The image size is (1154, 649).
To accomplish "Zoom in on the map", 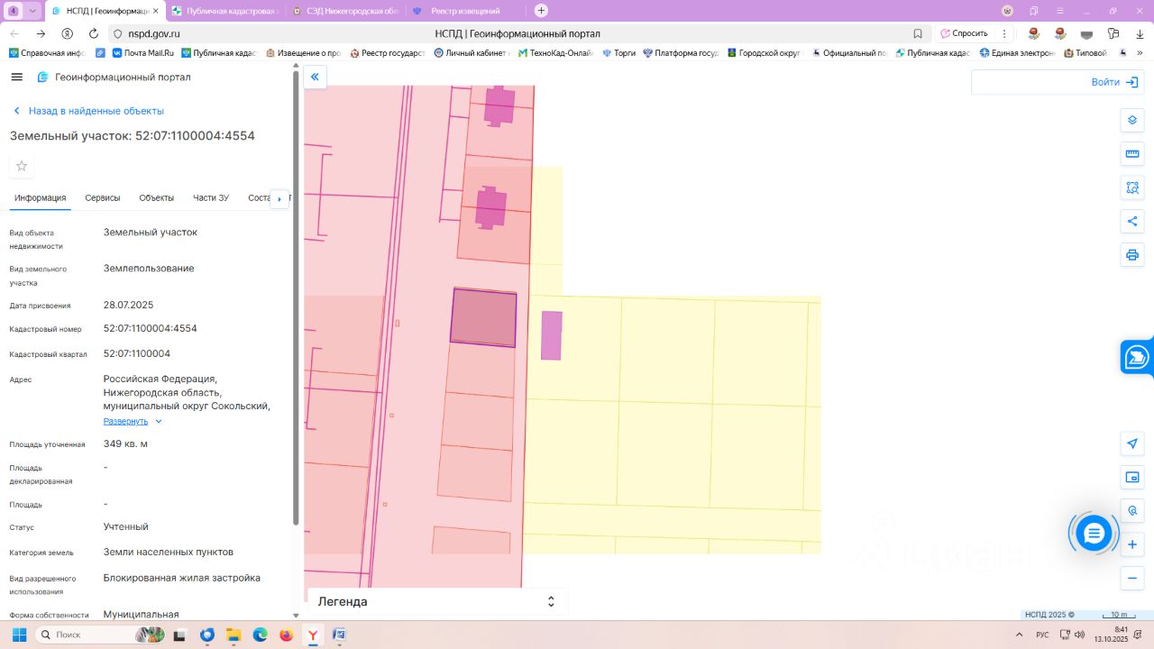I will pos(1132,544).
